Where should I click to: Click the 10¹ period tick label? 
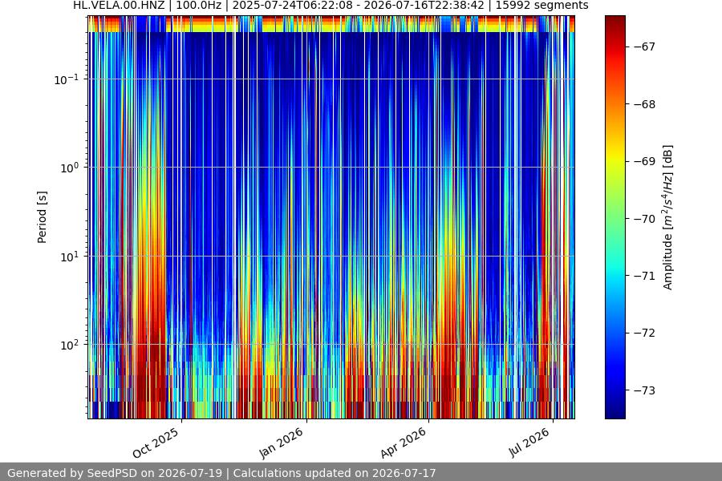69,257
